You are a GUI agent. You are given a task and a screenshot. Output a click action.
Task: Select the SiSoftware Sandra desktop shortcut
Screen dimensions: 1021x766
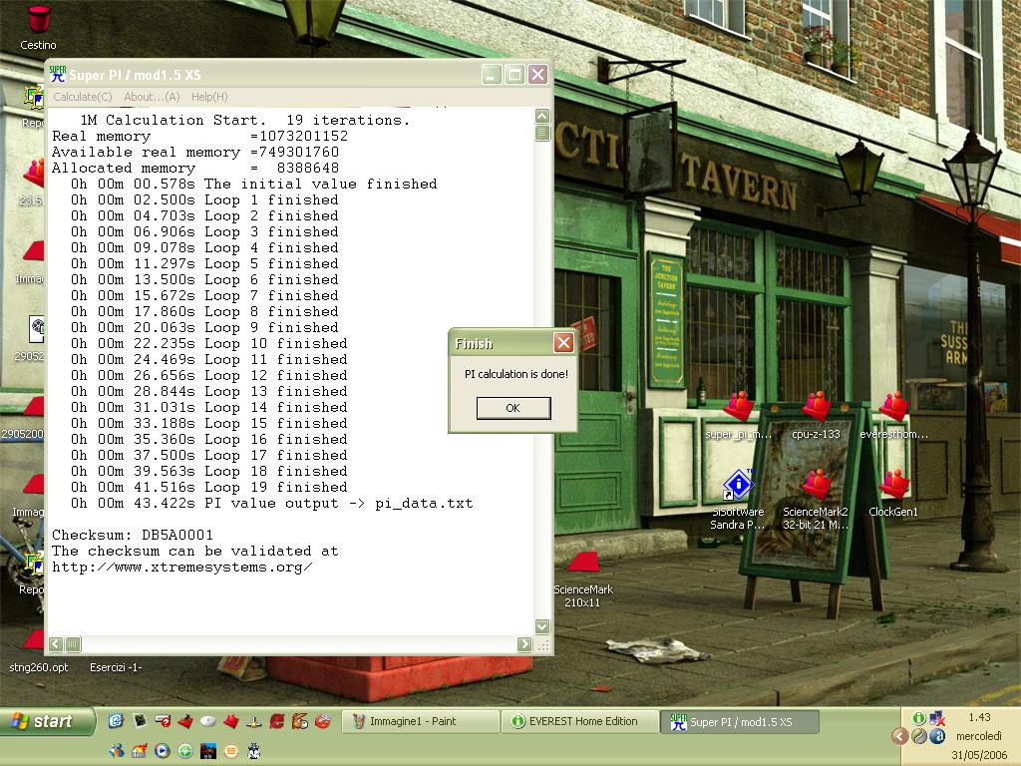(x=738, y=500)
